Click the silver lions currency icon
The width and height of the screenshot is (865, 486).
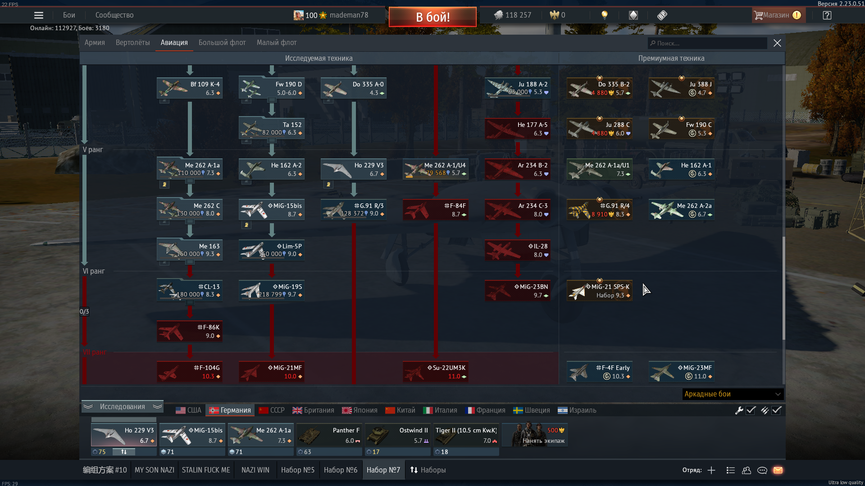coord(498,15)
